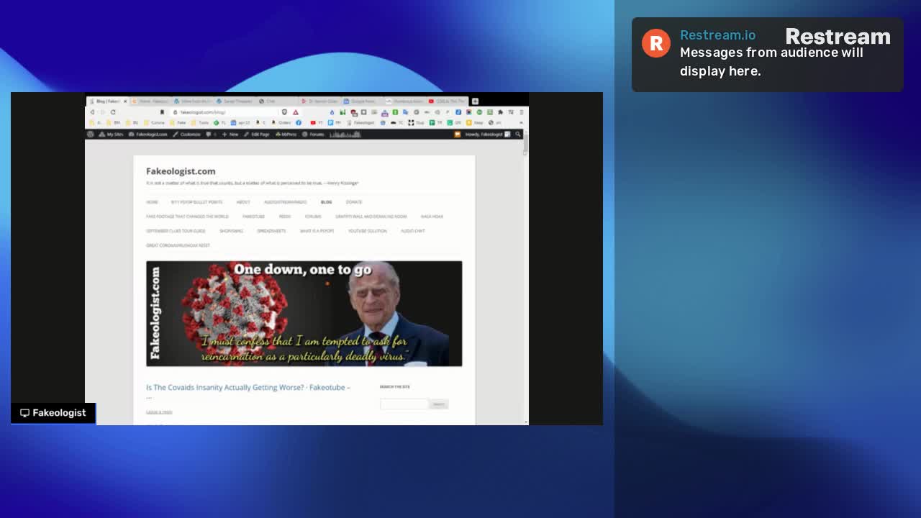Open YT YouTube bookmark in bookmarks bar

pyautogui.click(x=317, y=123)
